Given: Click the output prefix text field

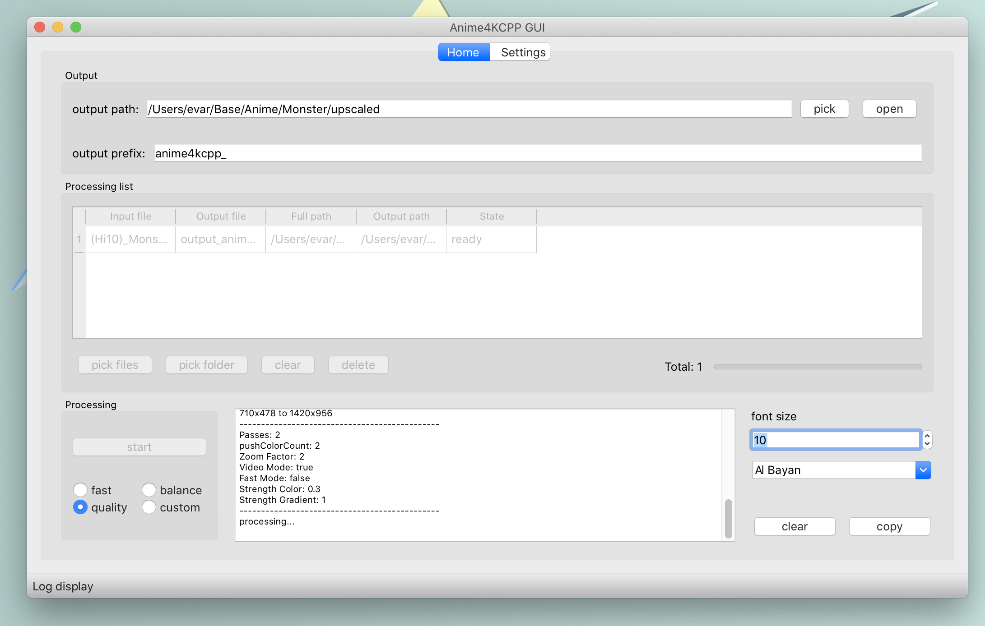Looking at the screenshot, I should tap(537, 153).
